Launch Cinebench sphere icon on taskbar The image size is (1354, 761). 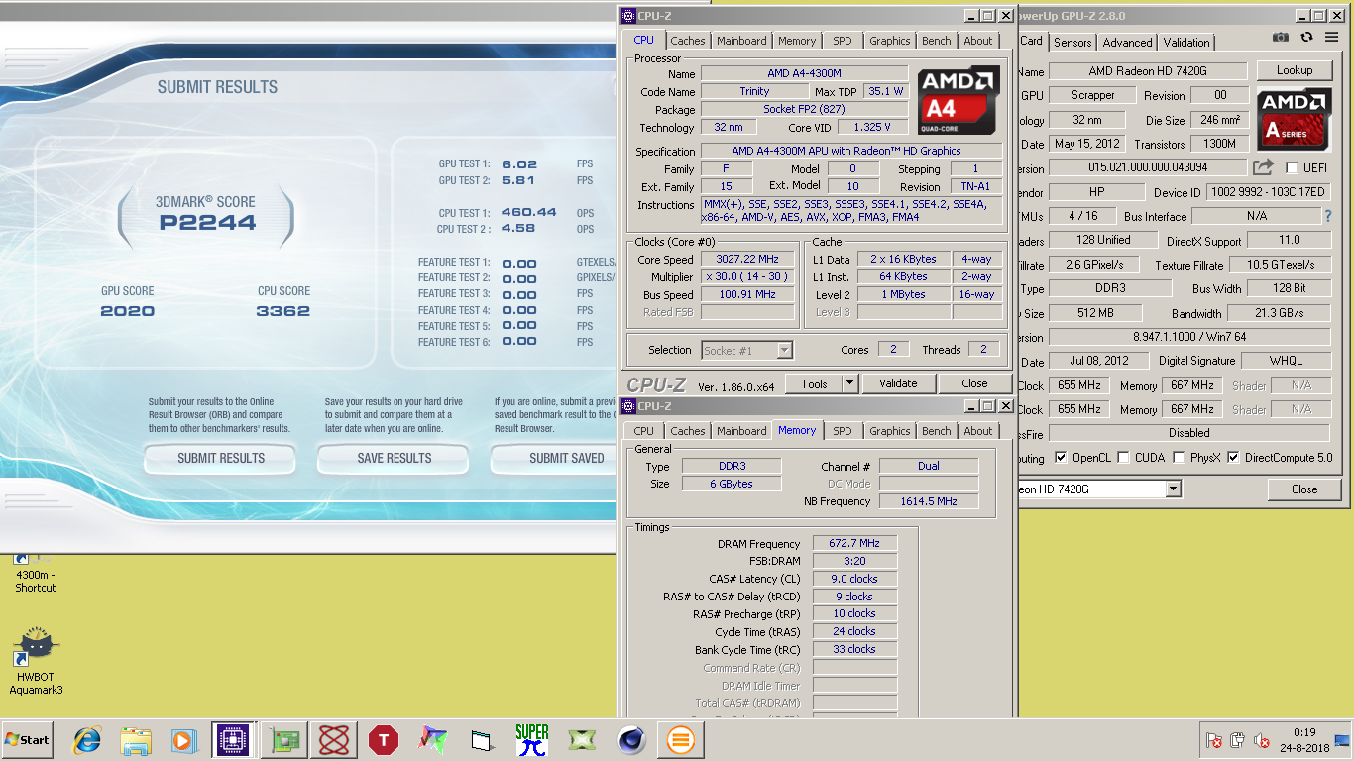[630, 740]
